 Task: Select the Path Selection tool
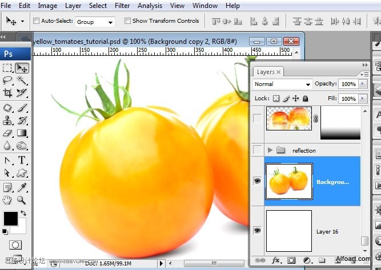[x=7, y=173]
